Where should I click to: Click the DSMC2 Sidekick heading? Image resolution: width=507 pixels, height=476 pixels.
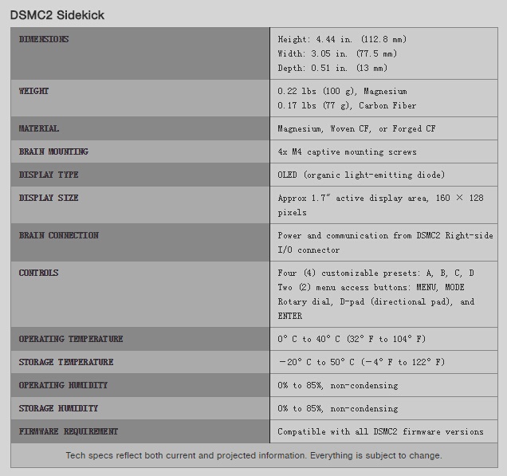[x=57, y=15]
